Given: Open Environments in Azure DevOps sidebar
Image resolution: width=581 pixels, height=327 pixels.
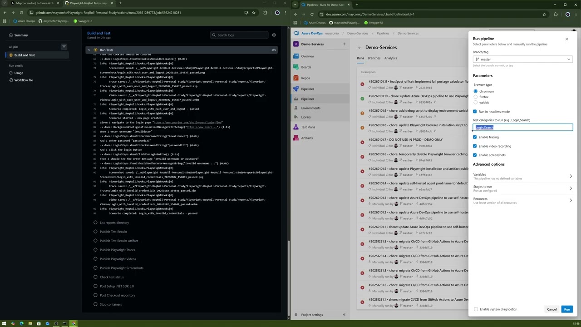Looking at the screenshot, I should tap(310, 108).
